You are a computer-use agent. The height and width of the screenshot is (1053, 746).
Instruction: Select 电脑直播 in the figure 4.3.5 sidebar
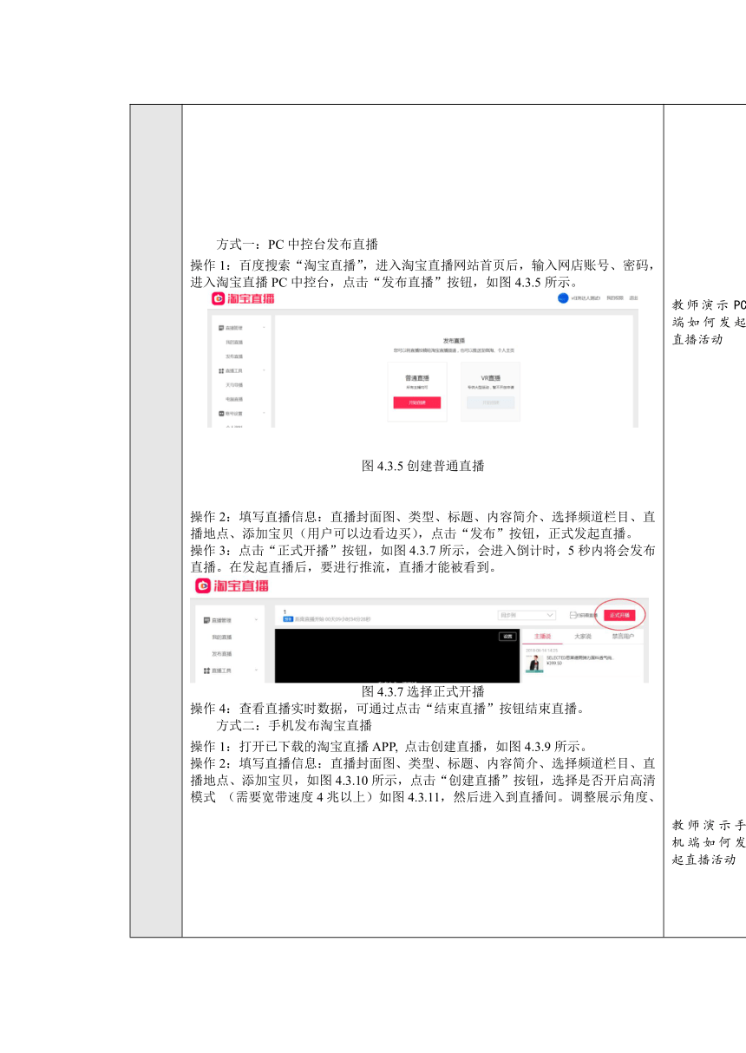click(x=234, y=399)
